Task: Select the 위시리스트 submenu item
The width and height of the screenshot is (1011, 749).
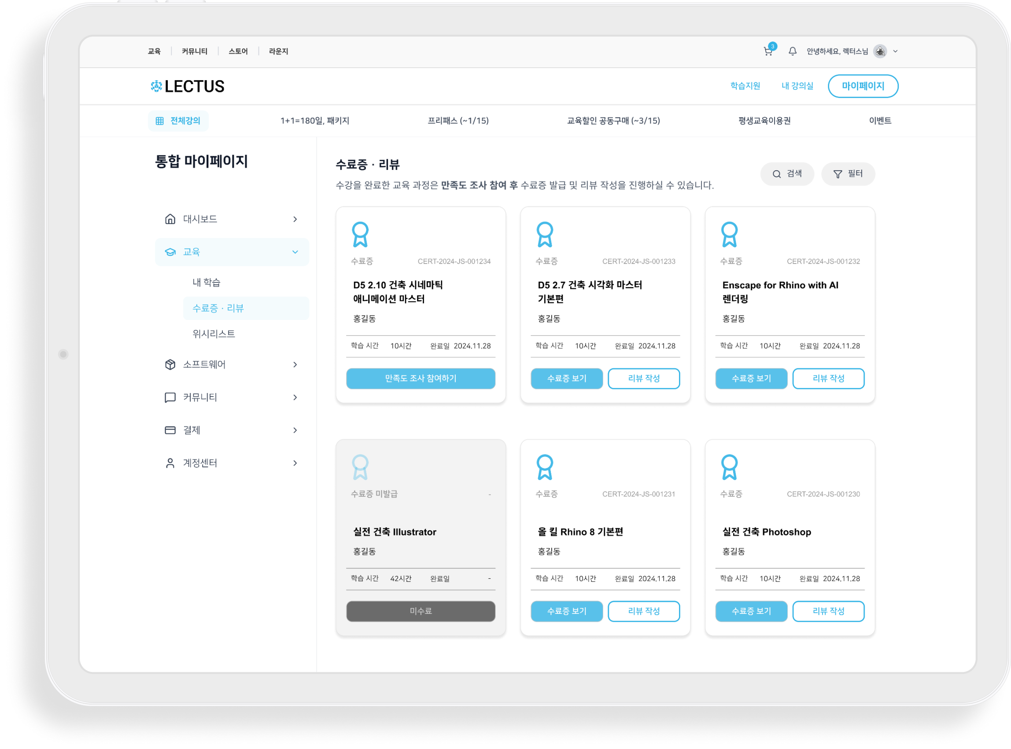Action: tap(214, 334)
